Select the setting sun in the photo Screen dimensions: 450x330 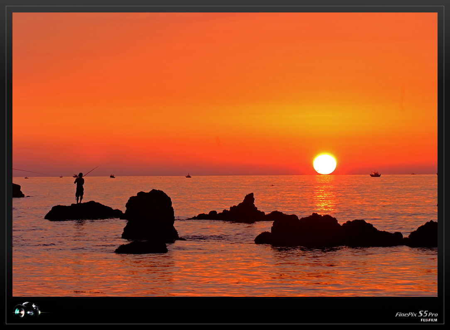(x=325, y=164)
